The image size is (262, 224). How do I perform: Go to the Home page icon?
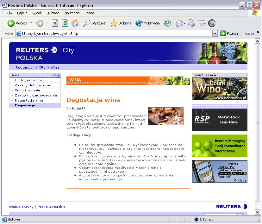tap(75, 23)
